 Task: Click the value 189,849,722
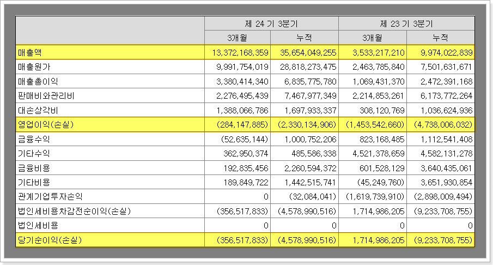coord(246,182)
